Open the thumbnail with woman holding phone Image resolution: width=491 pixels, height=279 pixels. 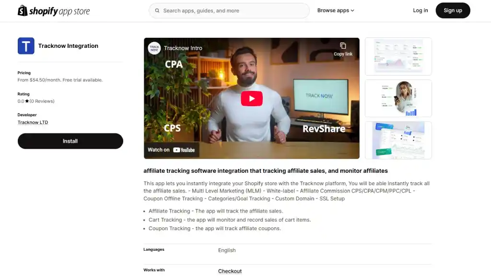398,99
